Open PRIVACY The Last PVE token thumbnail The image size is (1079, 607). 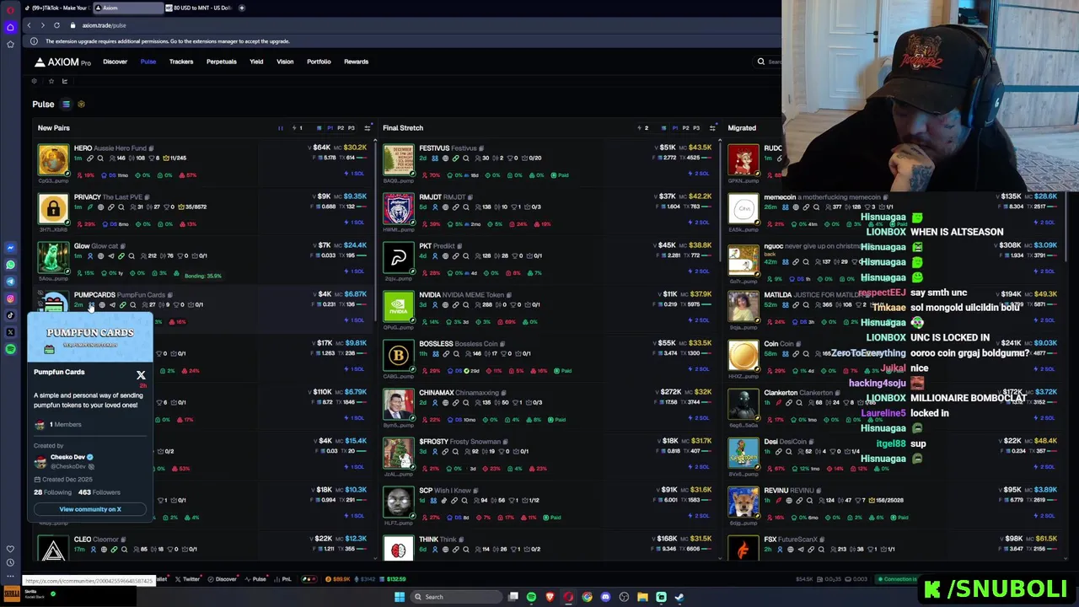[53, 209]
